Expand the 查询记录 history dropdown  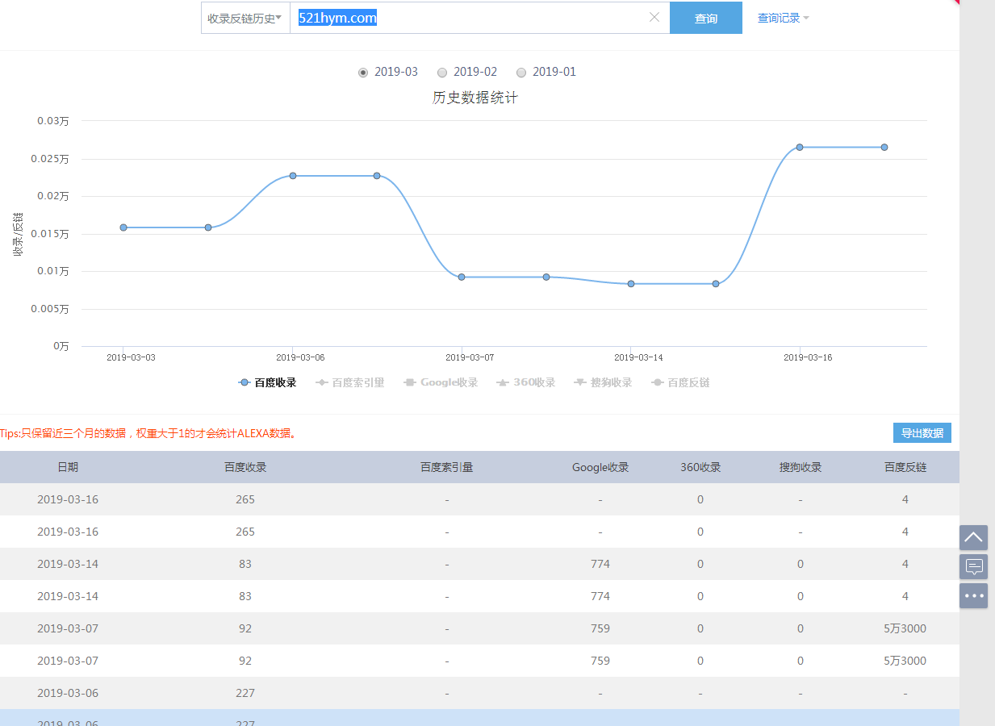[x=783, y=18]
